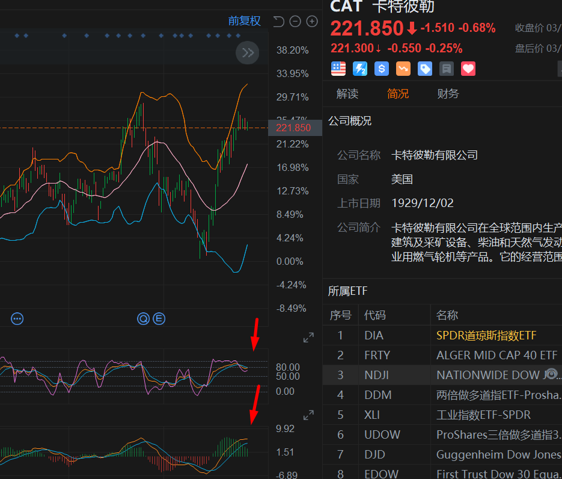
Task: Click the 名称 column header
Action: tap(447, 315)
